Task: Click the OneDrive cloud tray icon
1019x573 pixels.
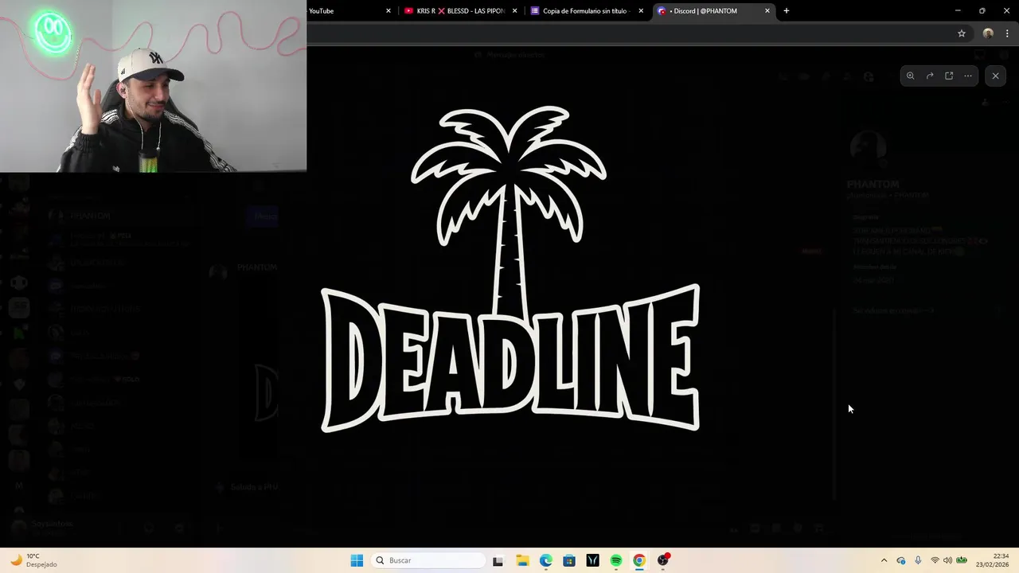Action: [901, 560]
